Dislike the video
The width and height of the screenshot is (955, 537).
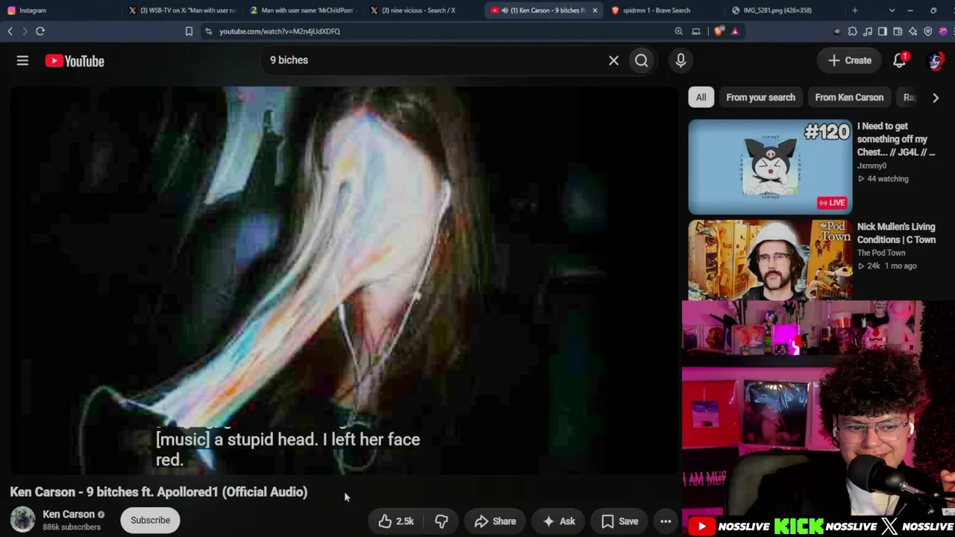441,521
